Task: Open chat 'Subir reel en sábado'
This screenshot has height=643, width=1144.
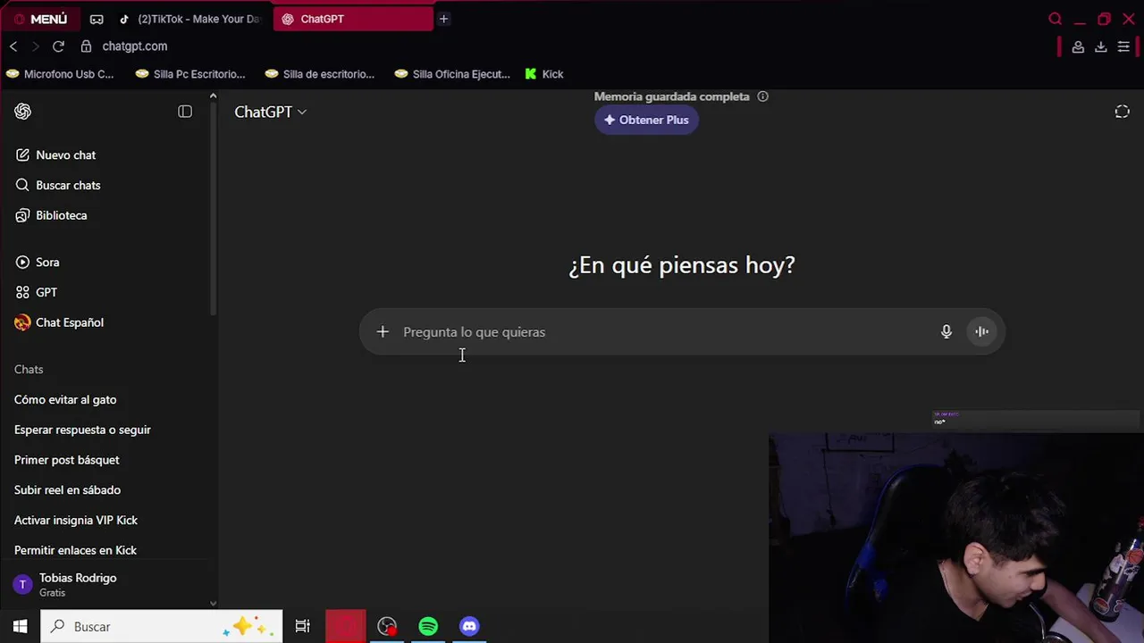Action: (x=67, y=490)
